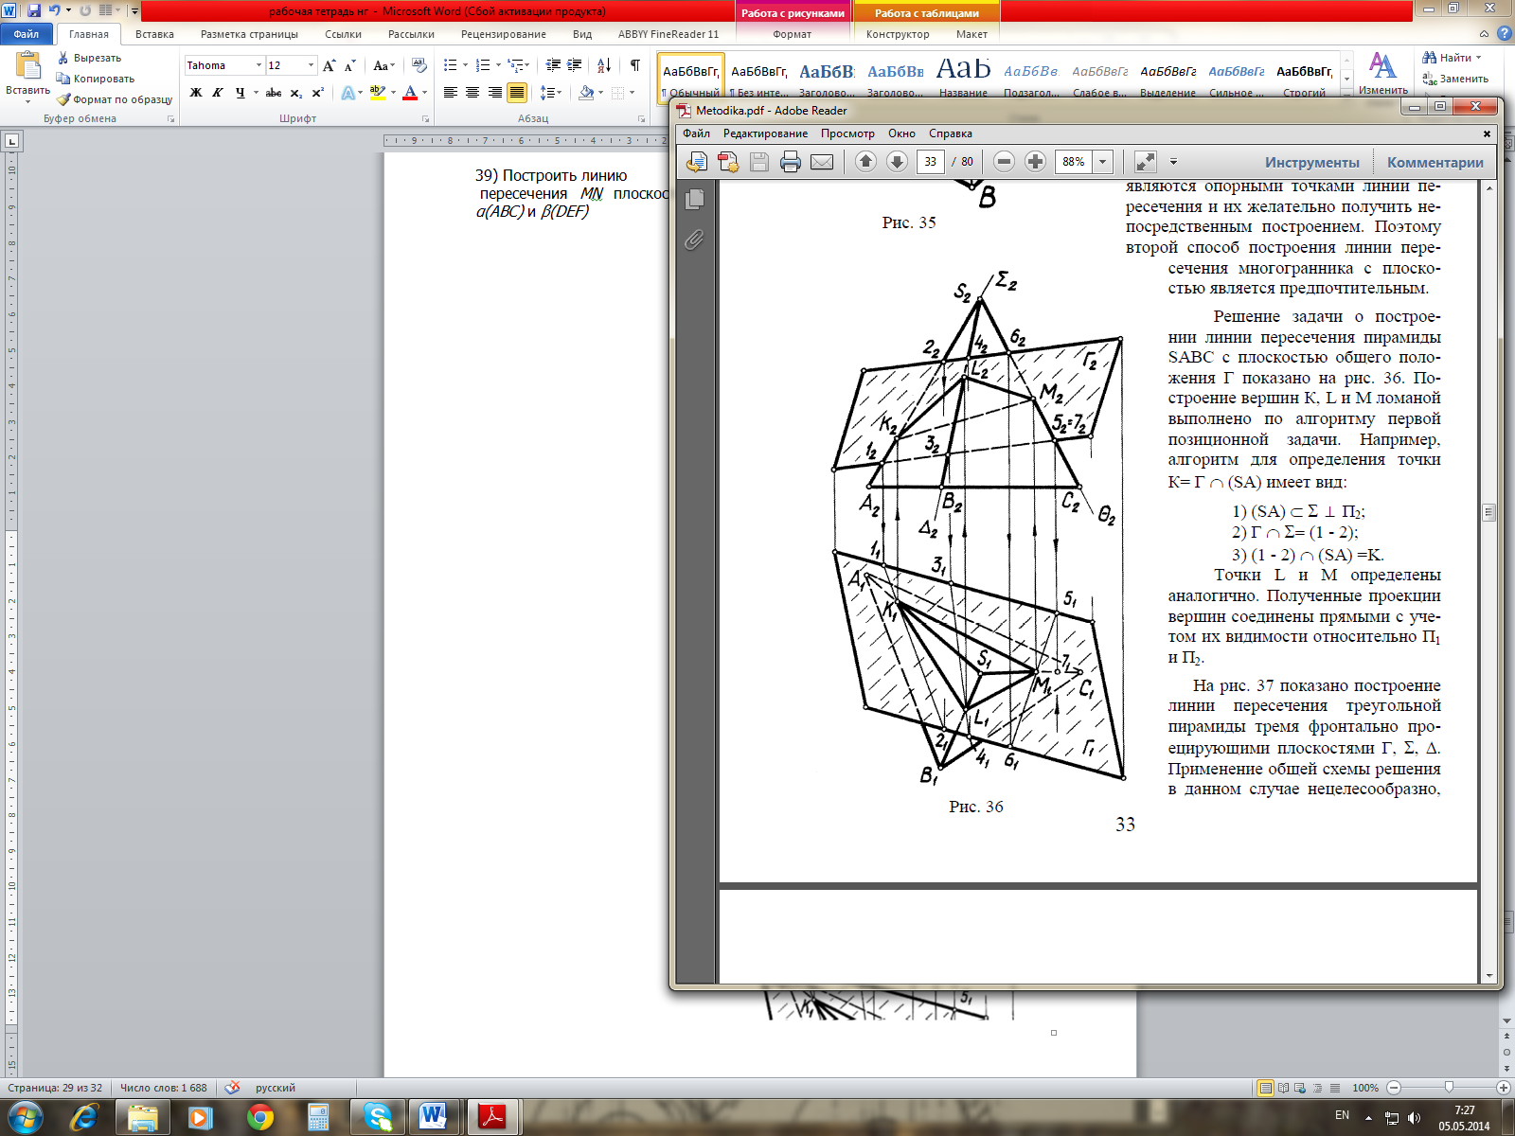
Task: Switch to Вставка ribbon tab
Action: click(154, 34)
